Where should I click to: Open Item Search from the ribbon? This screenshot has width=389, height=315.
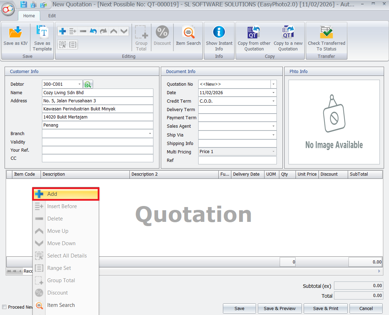pos(188,33)
